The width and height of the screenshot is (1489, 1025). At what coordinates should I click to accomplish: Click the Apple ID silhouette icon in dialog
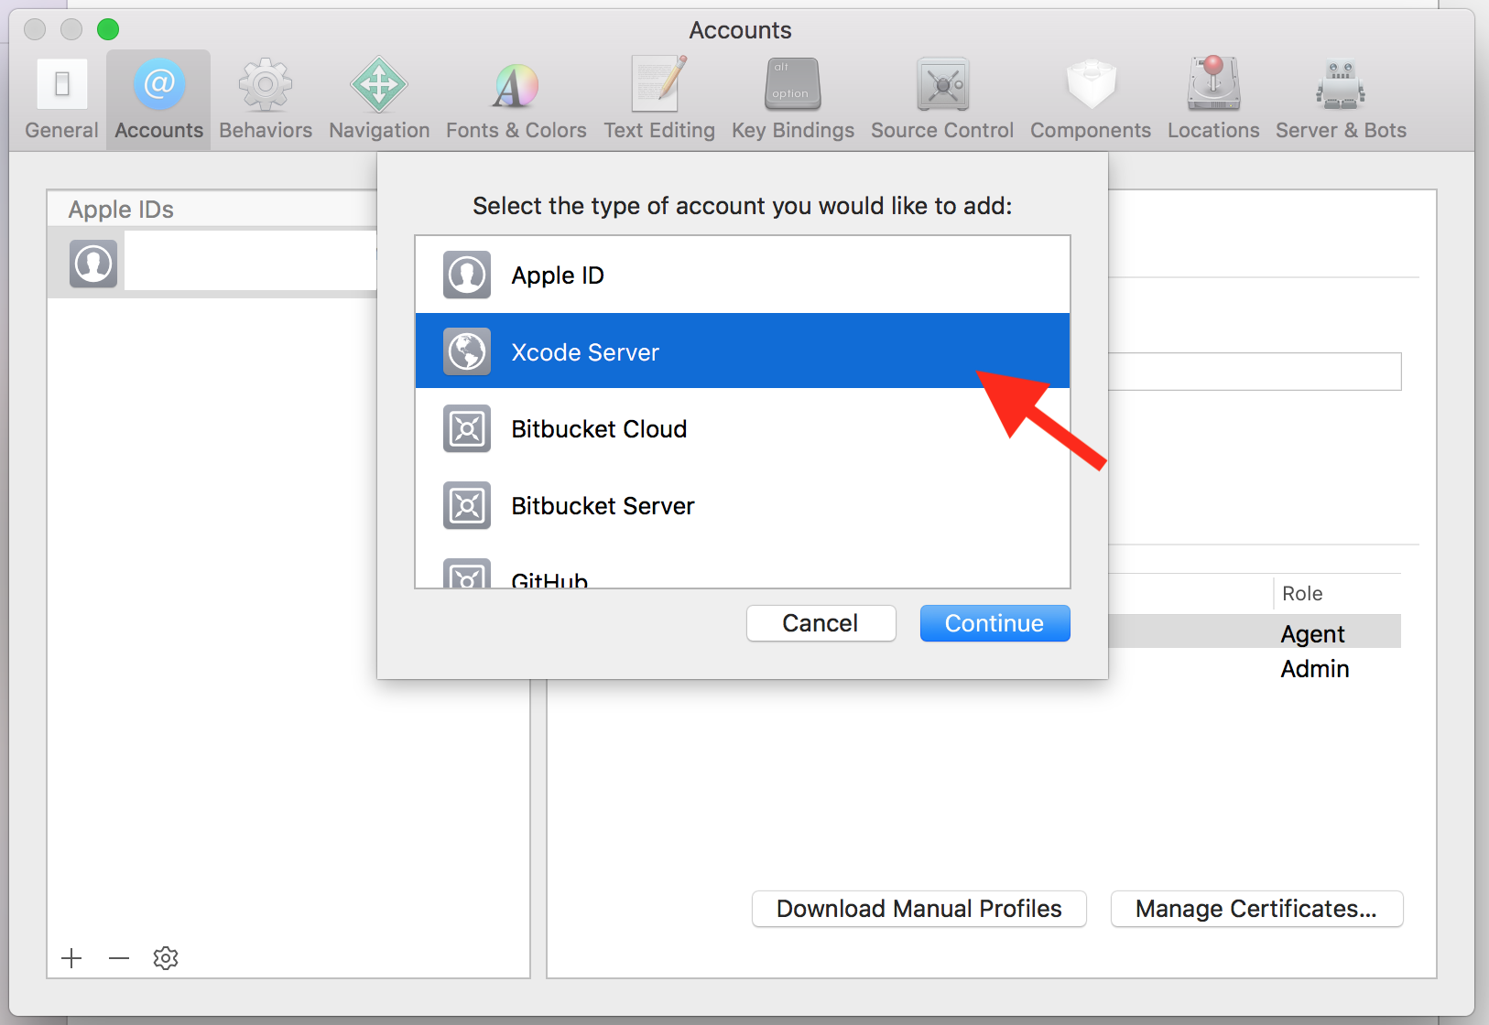tap(467, 275)
